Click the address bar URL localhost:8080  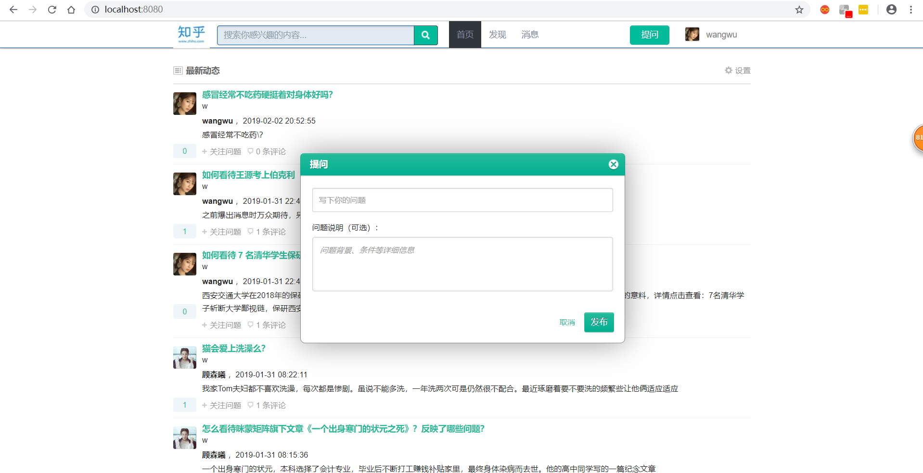(134, 10)
